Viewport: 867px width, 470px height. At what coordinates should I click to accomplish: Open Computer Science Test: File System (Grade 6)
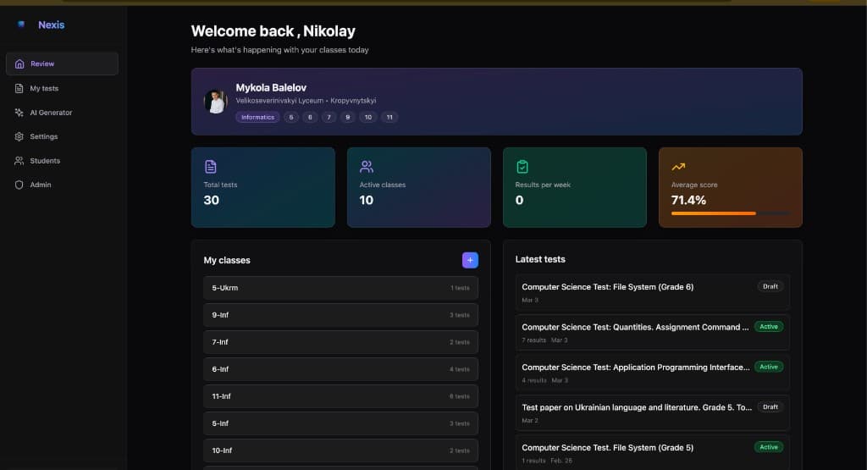[x=653, y=292]
